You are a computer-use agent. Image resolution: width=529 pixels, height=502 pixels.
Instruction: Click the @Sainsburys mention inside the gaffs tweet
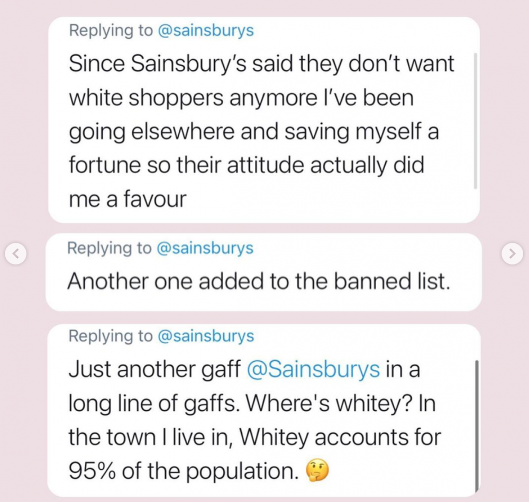point(313,369)
